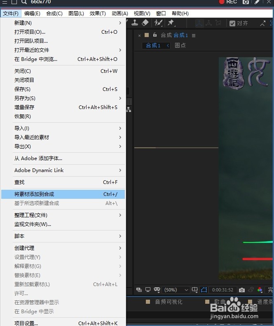
Task: Expand the 导入(I) submenu
Action: [63, 128]
